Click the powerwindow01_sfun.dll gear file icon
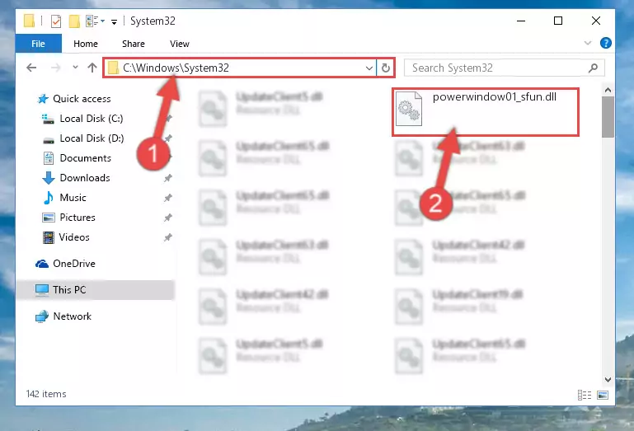This screenshot has height=431, width=634. pyautogui.click(x=409, y=108)
